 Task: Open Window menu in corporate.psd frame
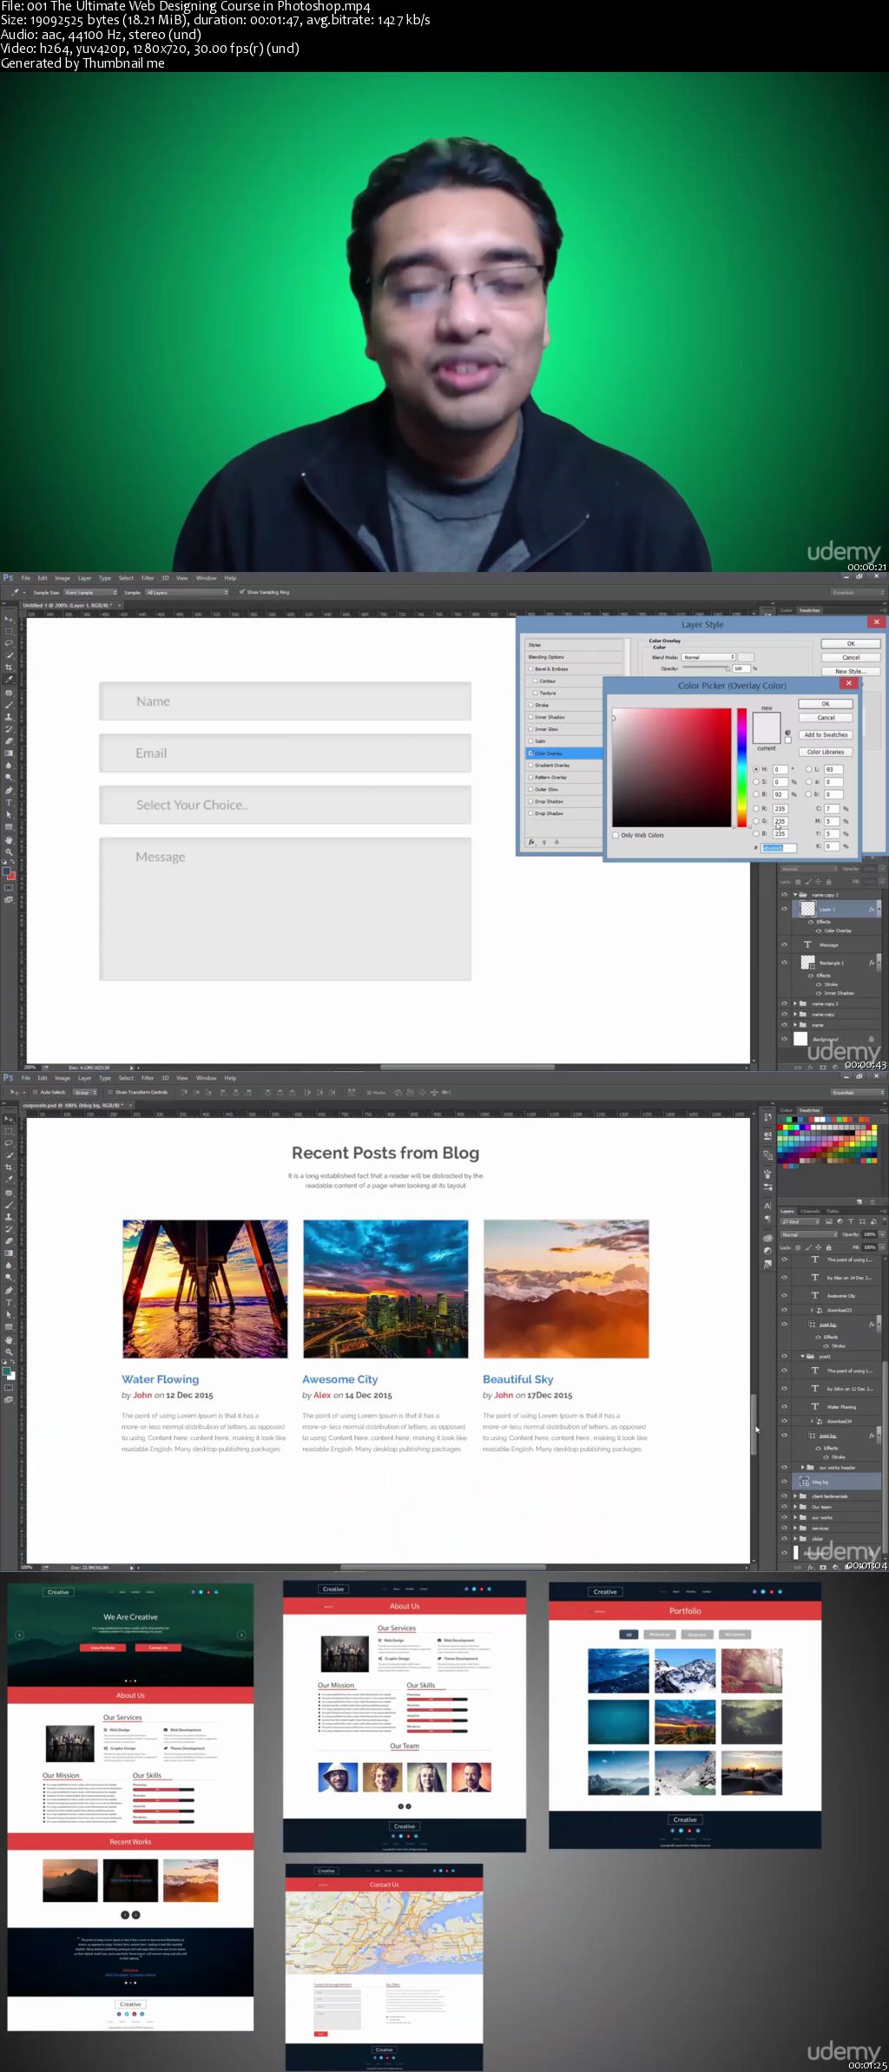click(206, 1078)
